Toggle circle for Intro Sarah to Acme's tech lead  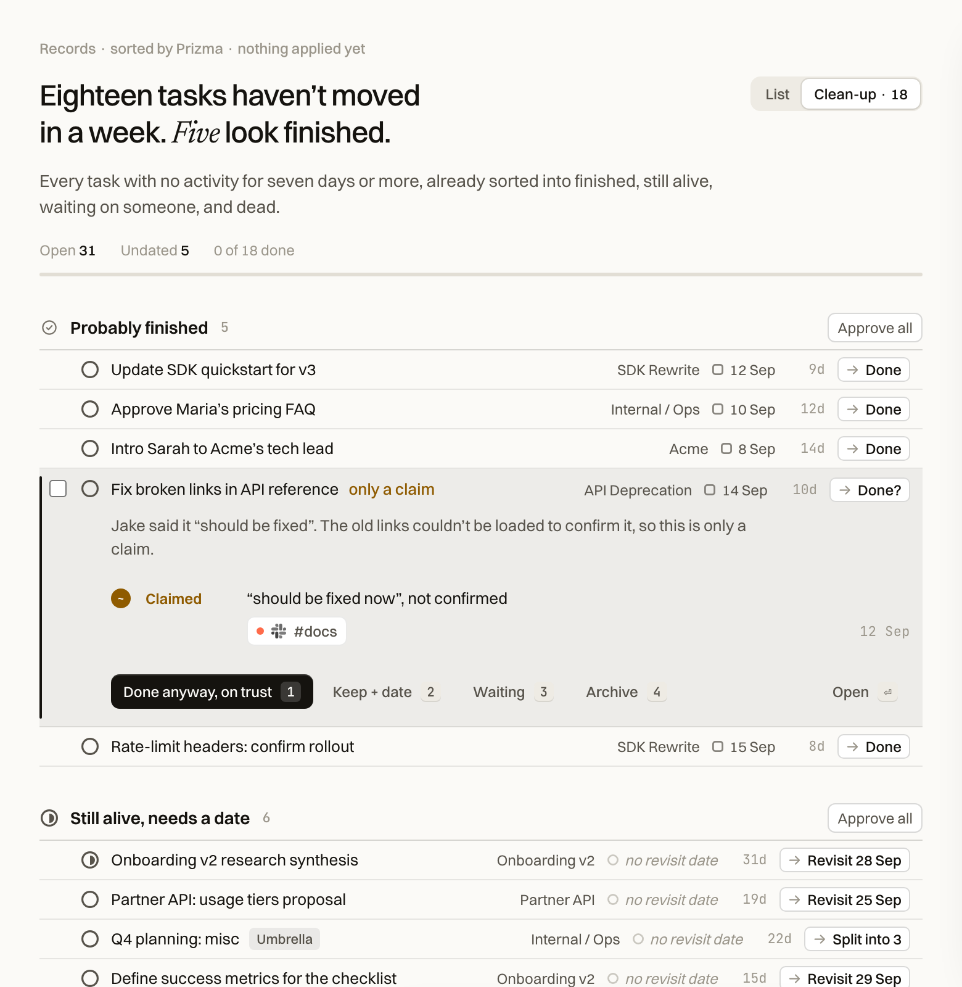[90, 448]
